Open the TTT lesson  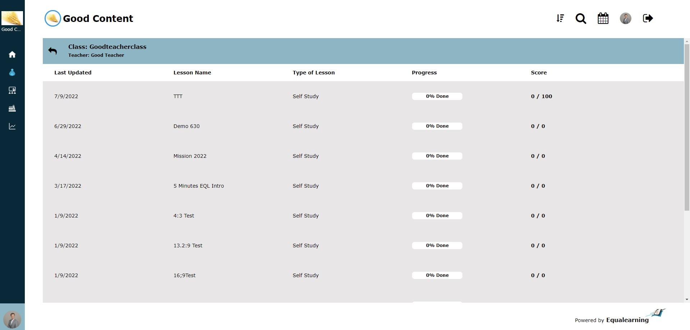click(x=178, y=96)
